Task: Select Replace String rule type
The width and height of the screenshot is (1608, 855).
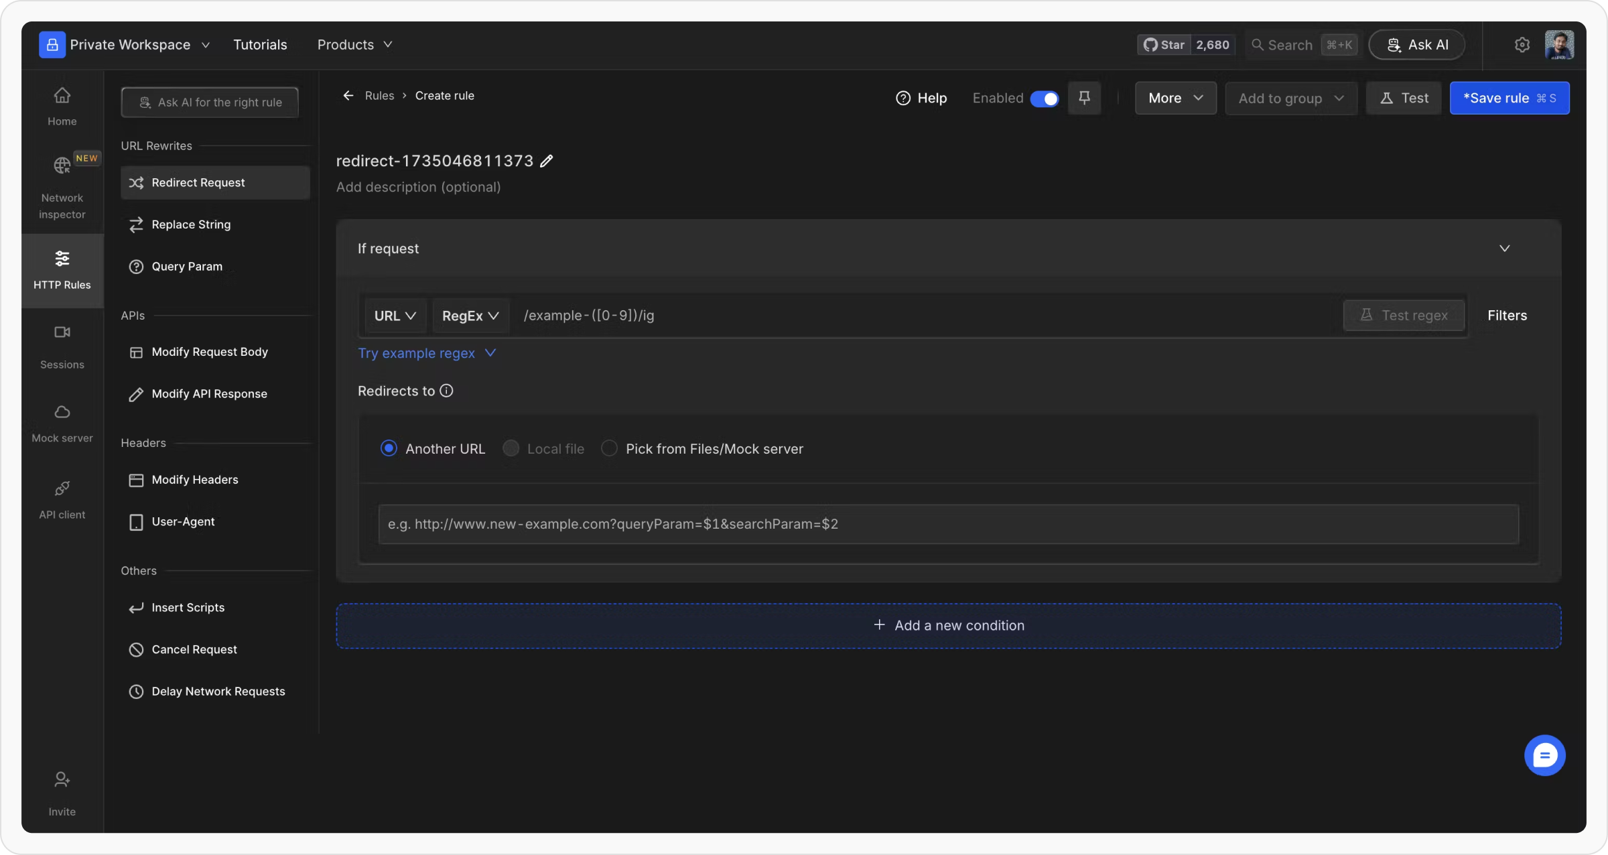Action: point(191,224)
